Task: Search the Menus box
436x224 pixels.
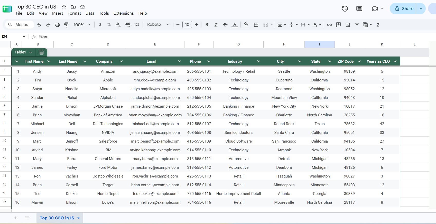Action: (20, 25)
